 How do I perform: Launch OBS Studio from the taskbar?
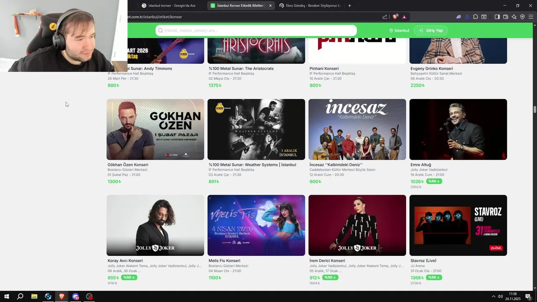[89, 297]
